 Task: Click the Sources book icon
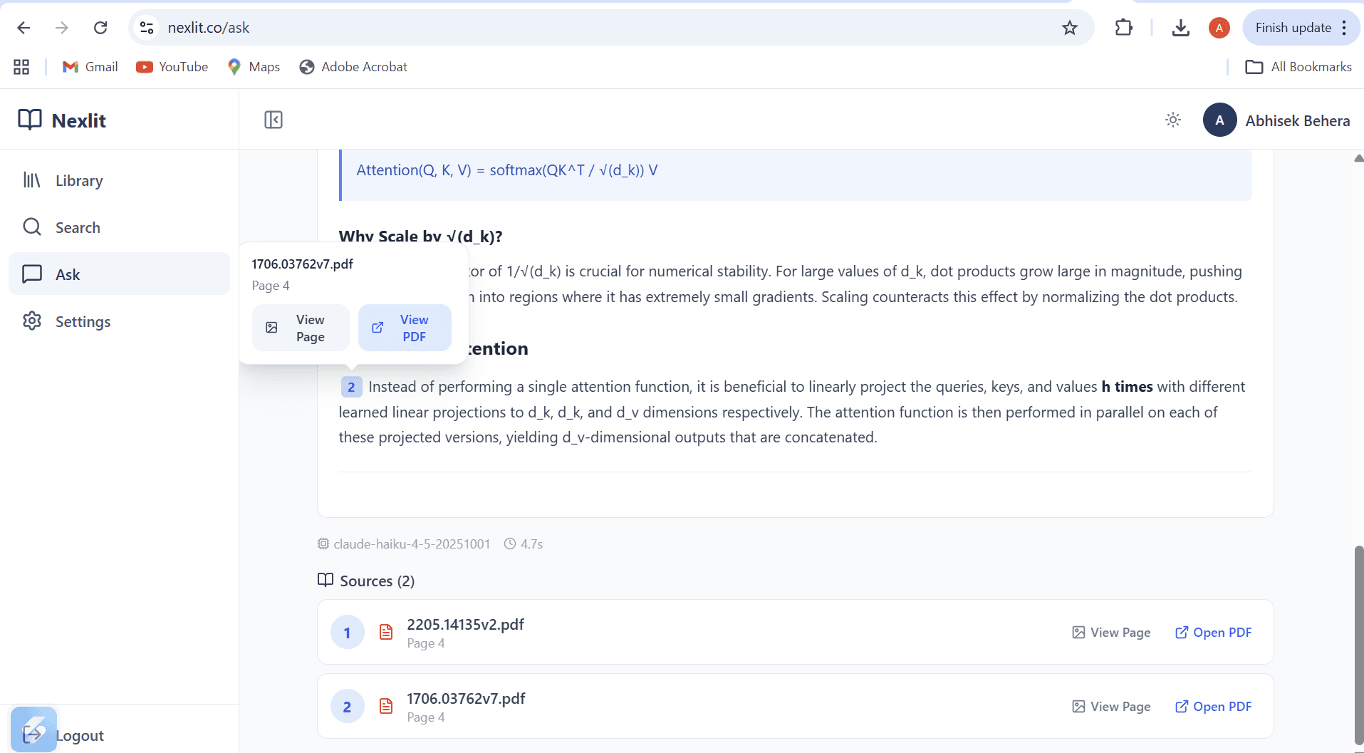pos(325,580)
